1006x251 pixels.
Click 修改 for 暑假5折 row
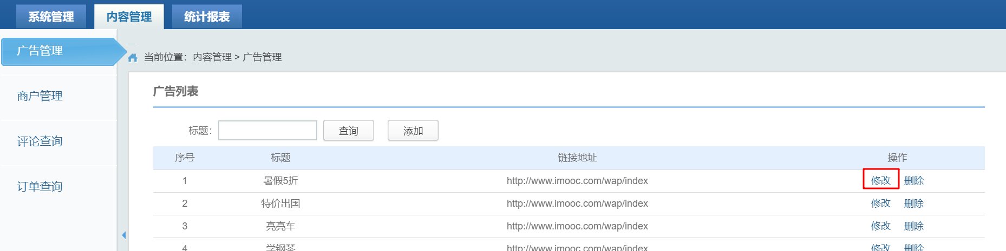click(881, 180)
